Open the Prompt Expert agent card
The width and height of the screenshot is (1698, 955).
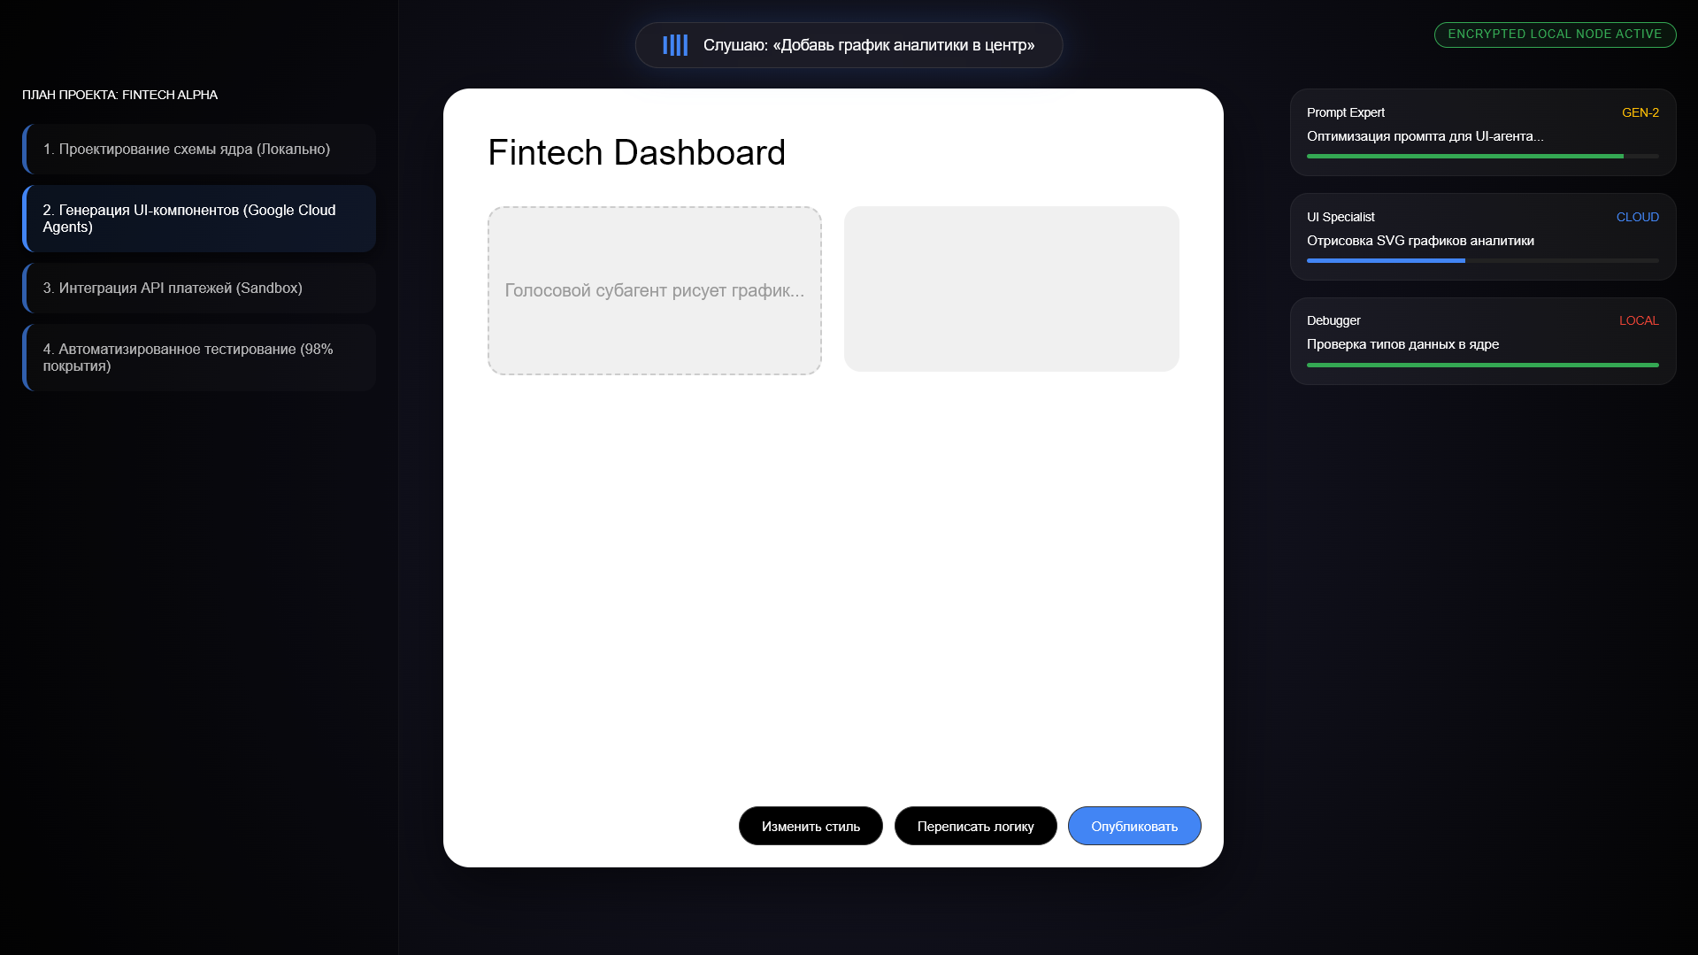point(1483,132)
